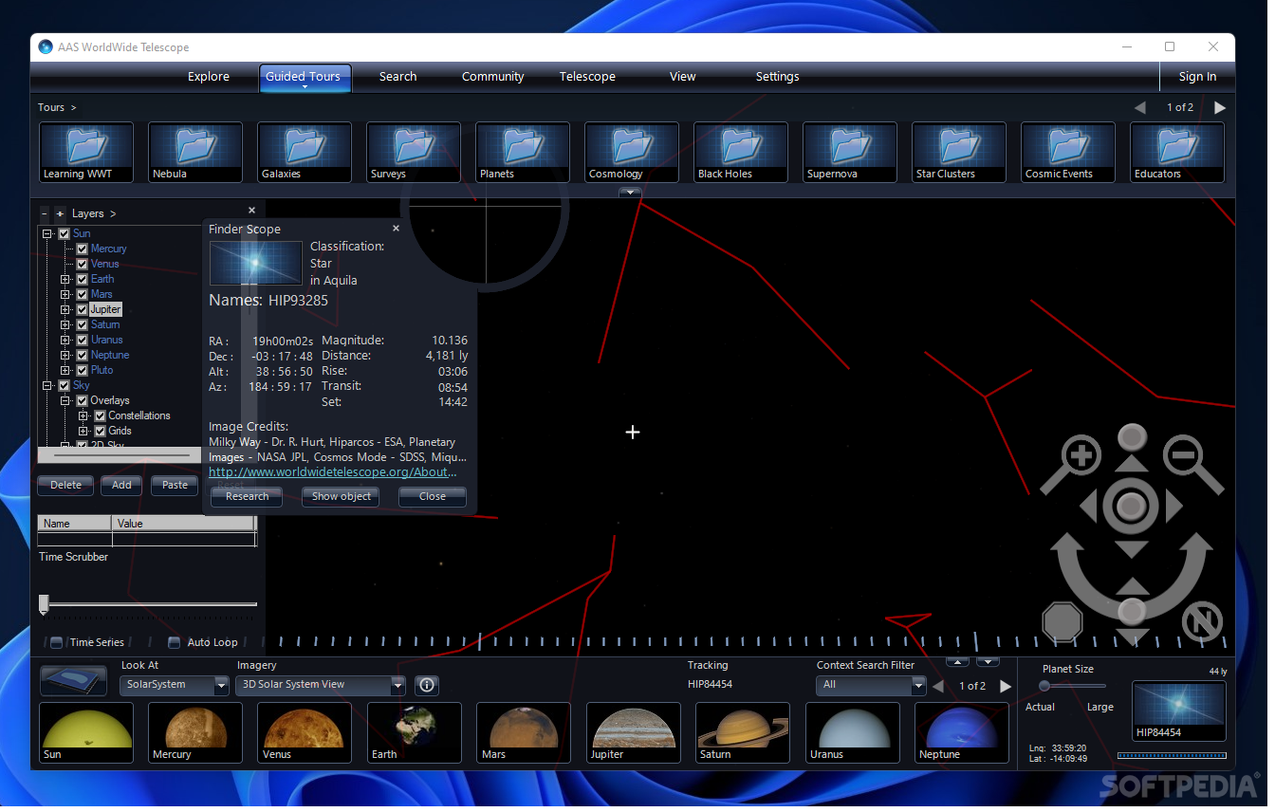Select the Saturn thumbnail
Screen dimensions: 1275x812
pyautogui.click(x=743, y=733)
